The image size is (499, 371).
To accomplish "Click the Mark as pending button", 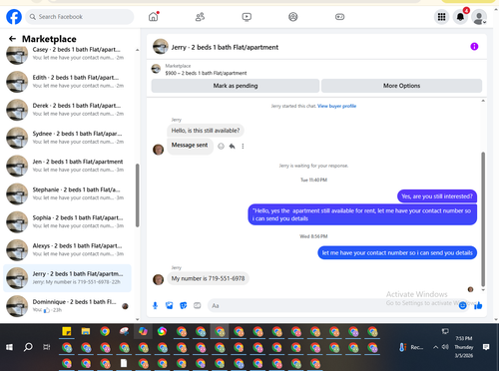I will click(236, 86).
